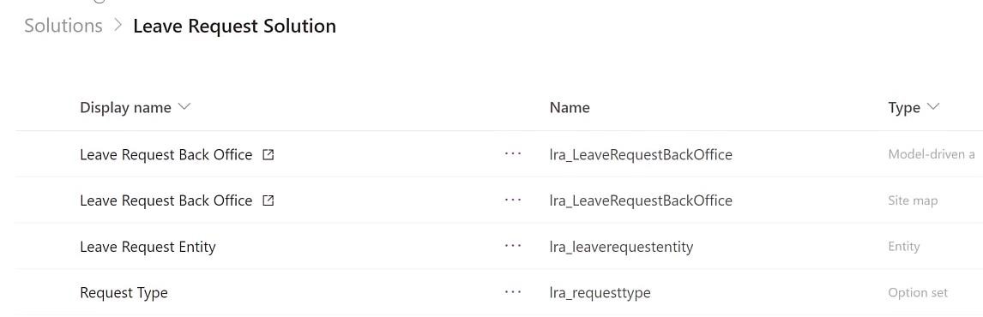The width and height of the screenshot is (983, 317).
Task: Expand the Display name sort chevron
Action: coord(184,107)
